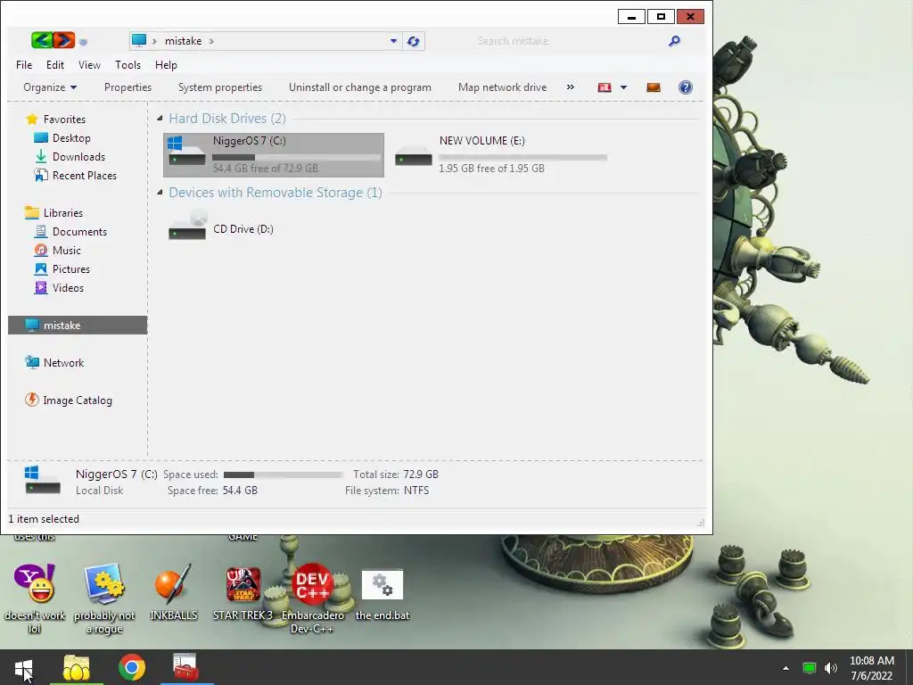Open the Help menu
The image size is (913, 685).
[166, 64]
